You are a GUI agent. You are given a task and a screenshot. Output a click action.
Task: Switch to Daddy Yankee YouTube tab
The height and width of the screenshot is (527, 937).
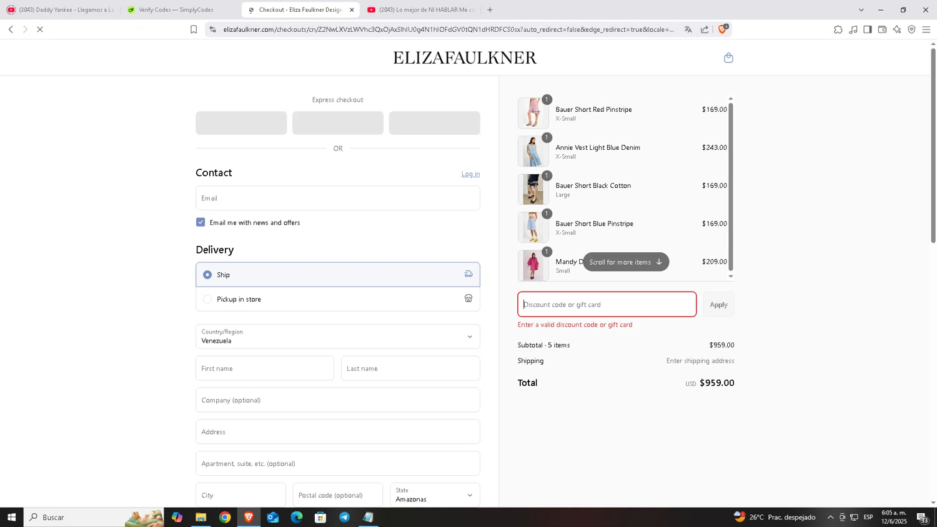pyautogui.click(x=61, y=10)
